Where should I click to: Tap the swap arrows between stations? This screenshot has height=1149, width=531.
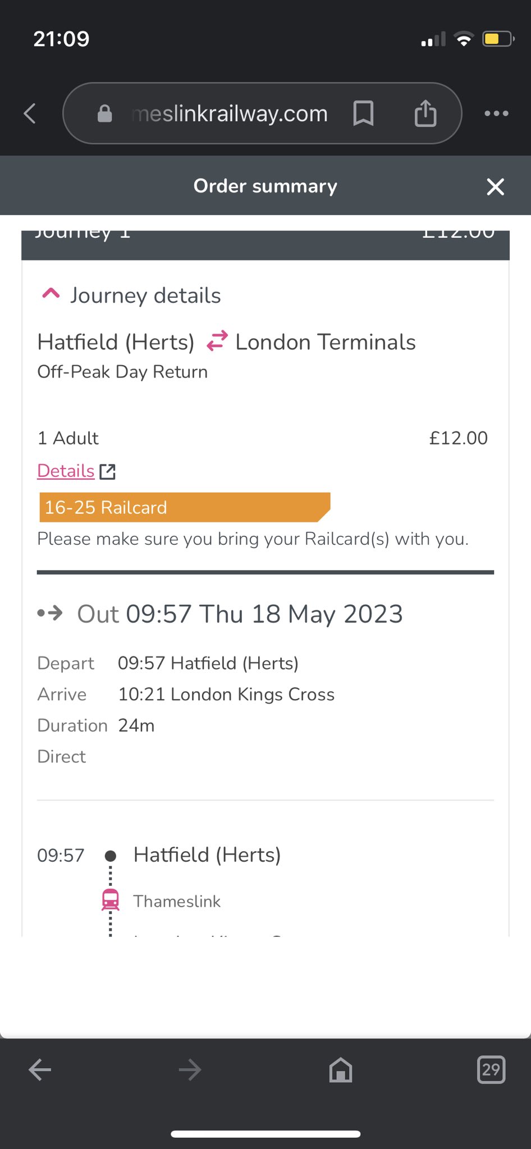pyautogui.click(x=217, y=342)
